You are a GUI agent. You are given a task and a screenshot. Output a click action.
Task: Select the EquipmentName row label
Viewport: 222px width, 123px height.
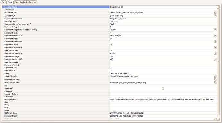11,7
